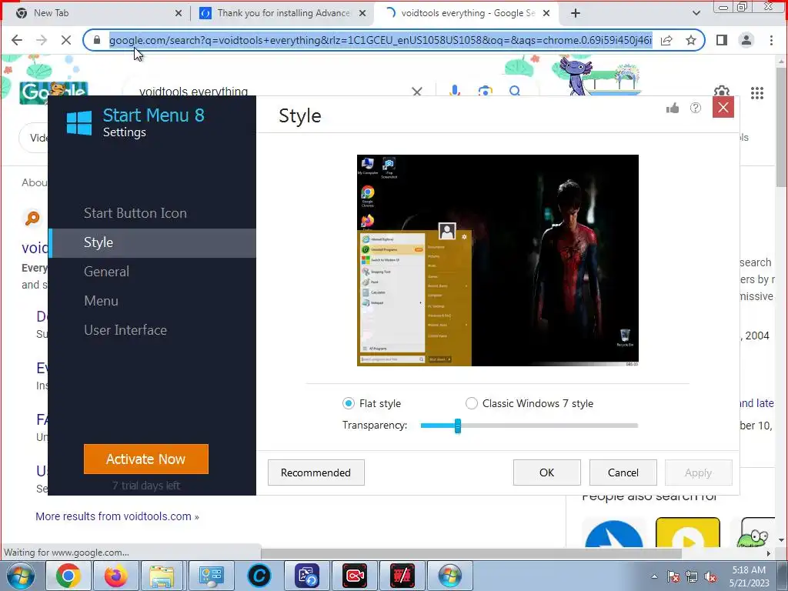
Task: Click the Google doodle logo
Action: 54,92
